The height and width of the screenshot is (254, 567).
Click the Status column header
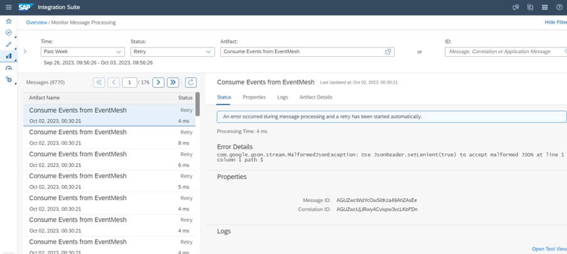[185, 98]
